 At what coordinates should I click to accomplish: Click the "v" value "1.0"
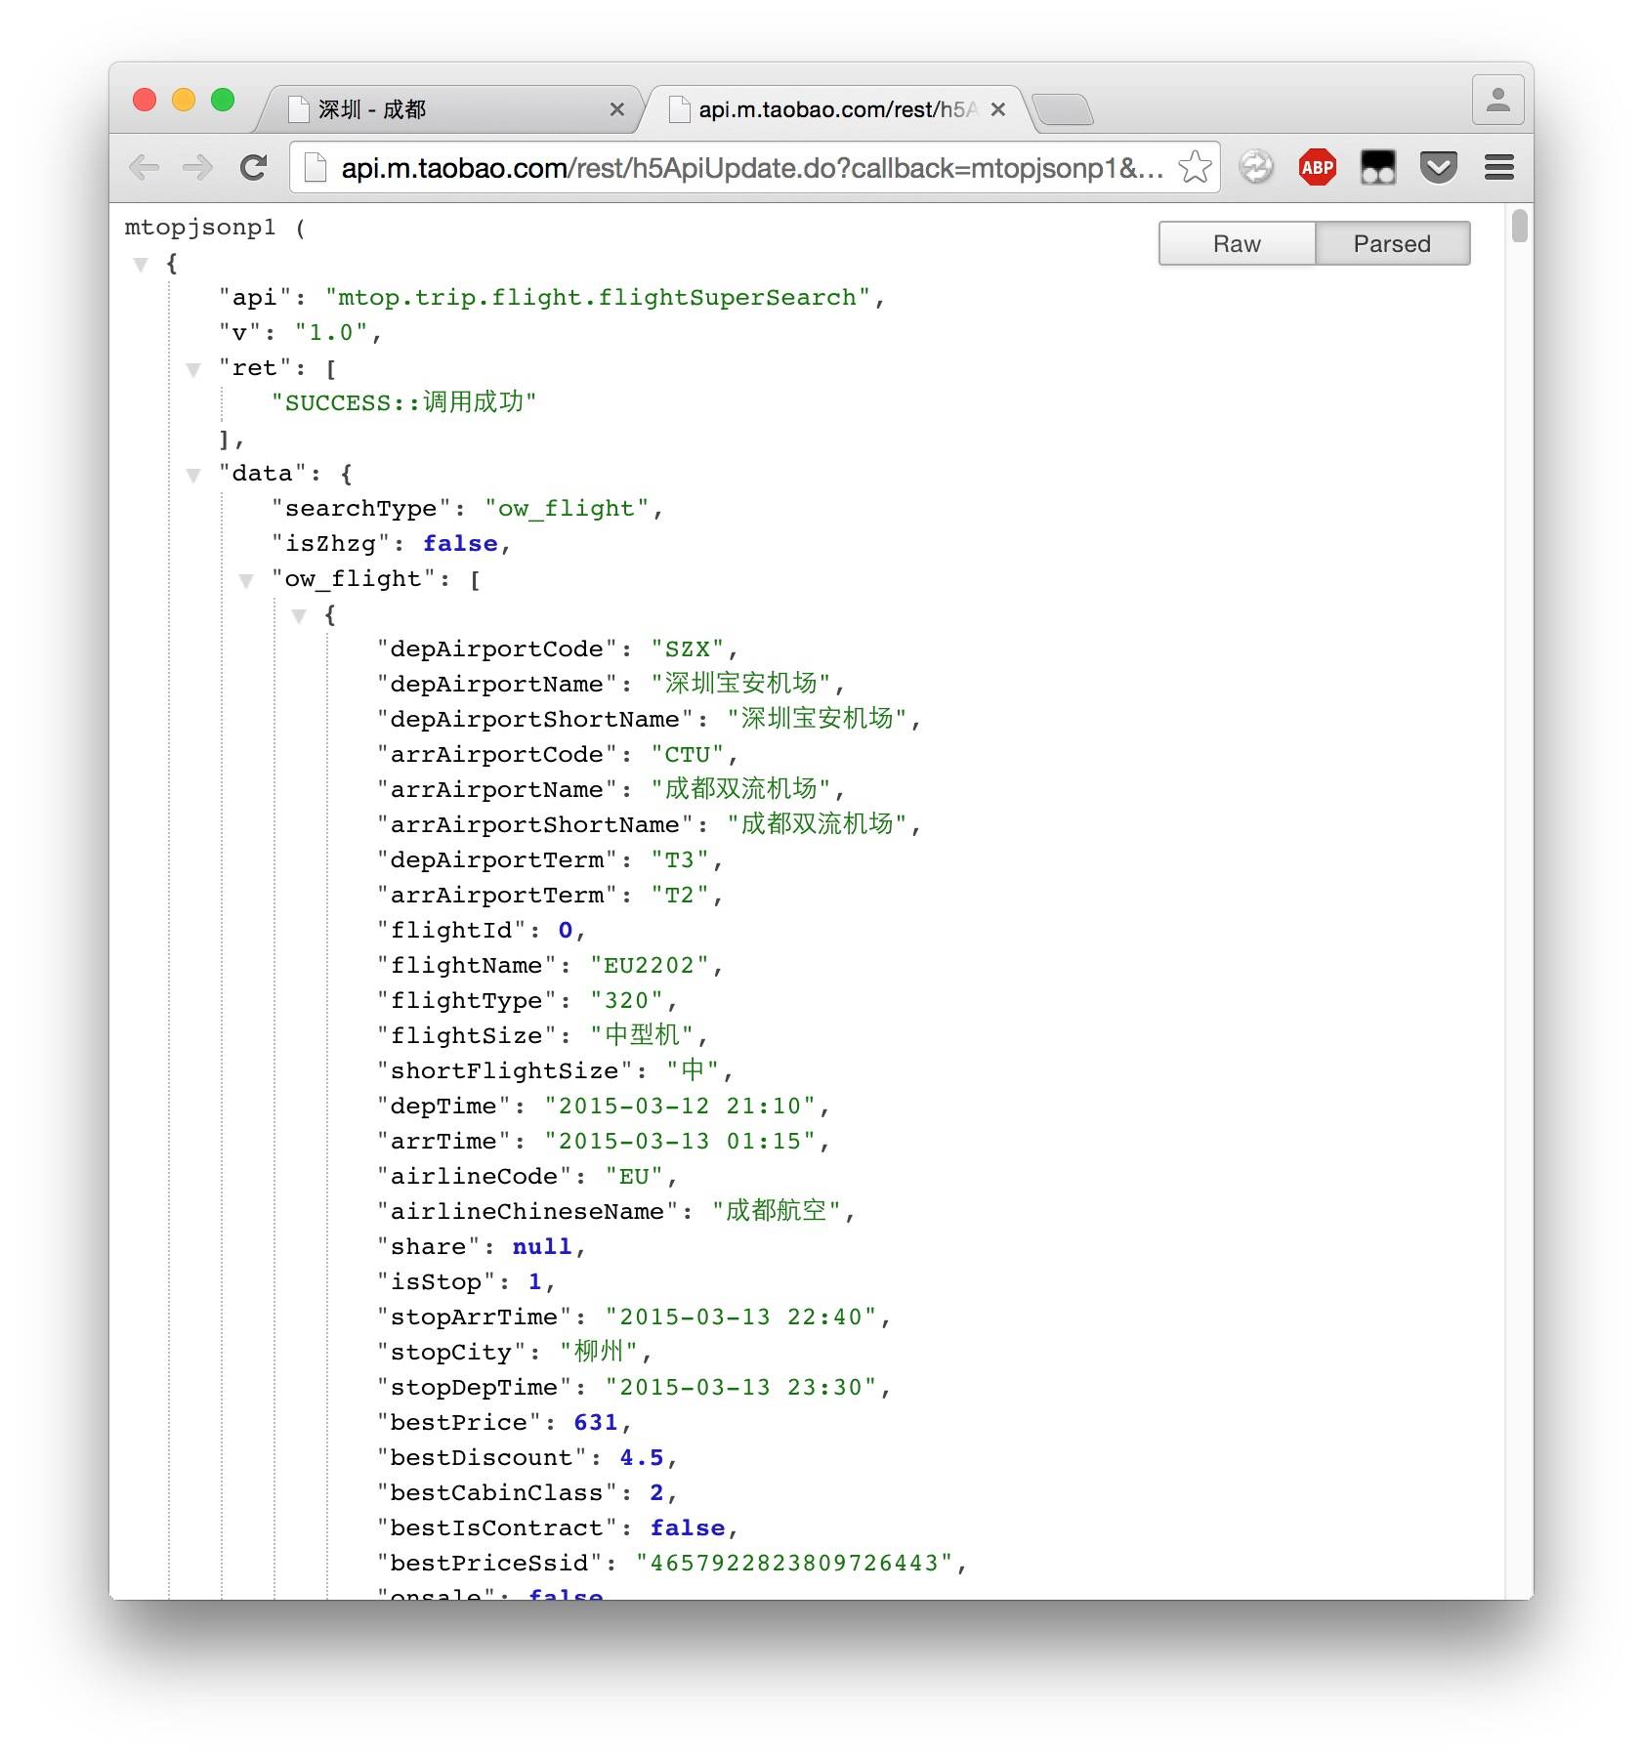(x=331, y=333)
